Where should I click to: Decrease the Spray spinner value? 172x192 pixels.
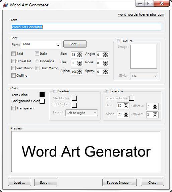click(105, 73)
